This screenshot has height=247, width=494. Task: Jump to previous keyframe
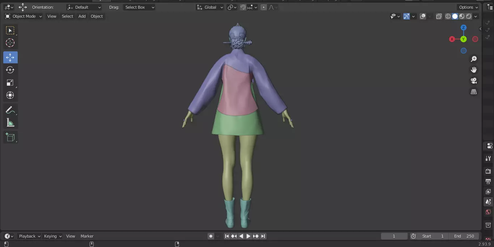tap(234, 236)
